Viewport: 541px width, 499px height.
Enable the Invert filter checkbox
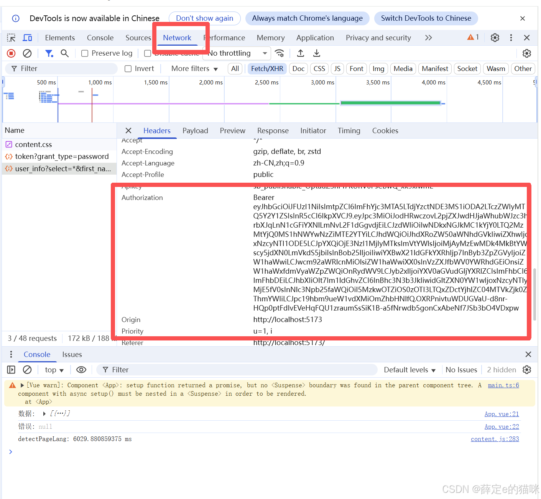(128, 69)
